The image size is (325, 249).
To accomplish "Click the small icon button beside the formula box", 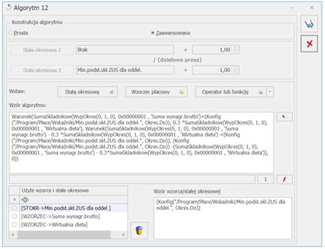I will pyautogui.click(x=284, y=117).
